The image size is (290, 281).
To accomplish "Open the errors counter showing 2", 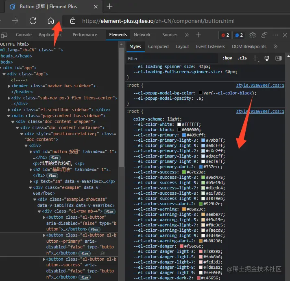I will [x=225, y=35].
